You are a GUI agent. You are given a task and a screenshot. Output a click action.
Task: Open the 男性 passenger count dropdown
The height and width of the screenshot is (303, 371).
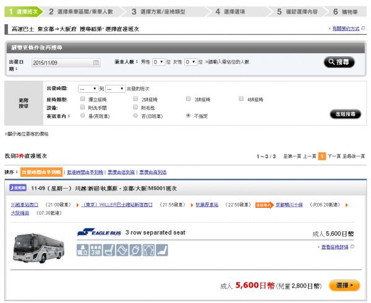pos(158,62)
